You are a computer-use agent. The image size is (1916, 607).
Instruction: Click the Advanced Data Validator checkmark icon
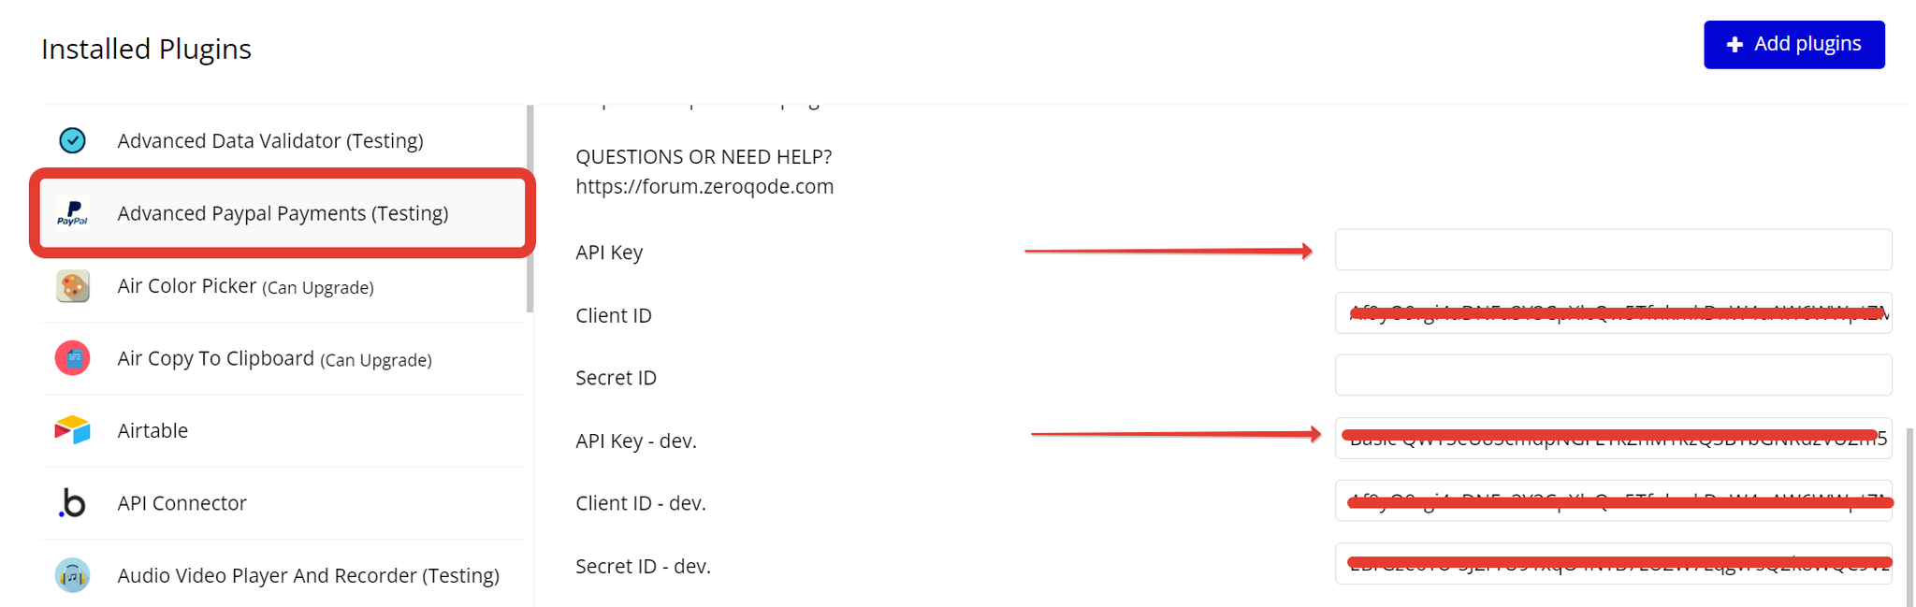click(72, 140)
